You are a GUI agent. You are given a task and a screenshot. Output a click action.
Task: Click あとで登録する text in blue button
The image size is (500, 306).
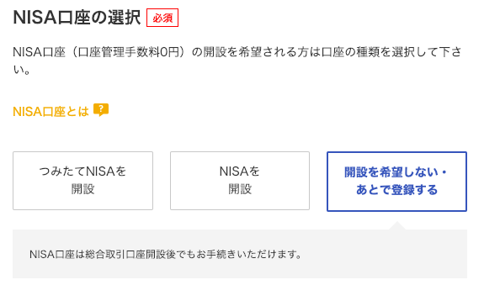click(396, 190)
